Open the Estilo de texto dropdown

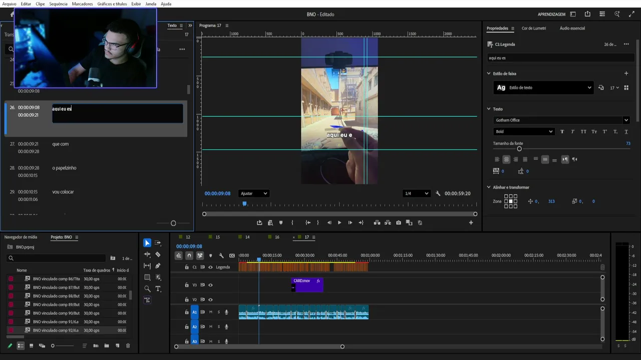tap(543, 87)
